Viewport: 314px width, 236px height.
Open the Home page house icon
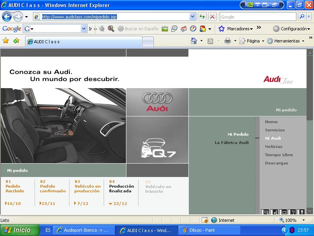tap(194, 41)
